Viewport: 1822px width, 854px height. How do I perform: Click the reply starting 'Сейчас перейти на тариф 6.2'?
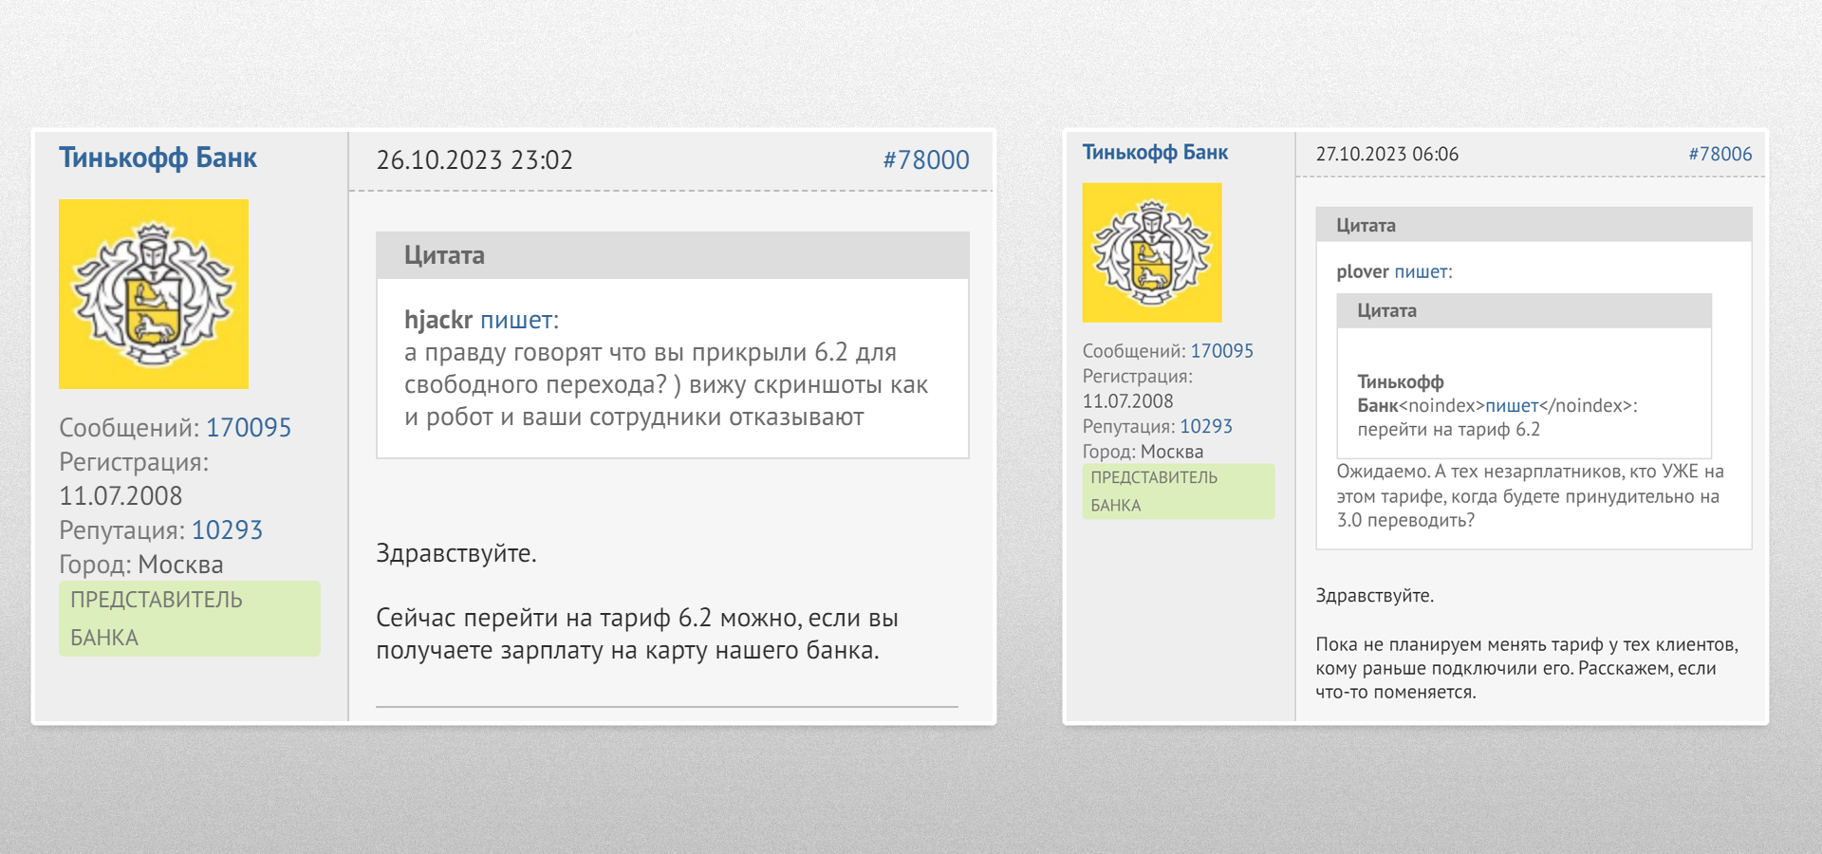[x=637, y=634]
